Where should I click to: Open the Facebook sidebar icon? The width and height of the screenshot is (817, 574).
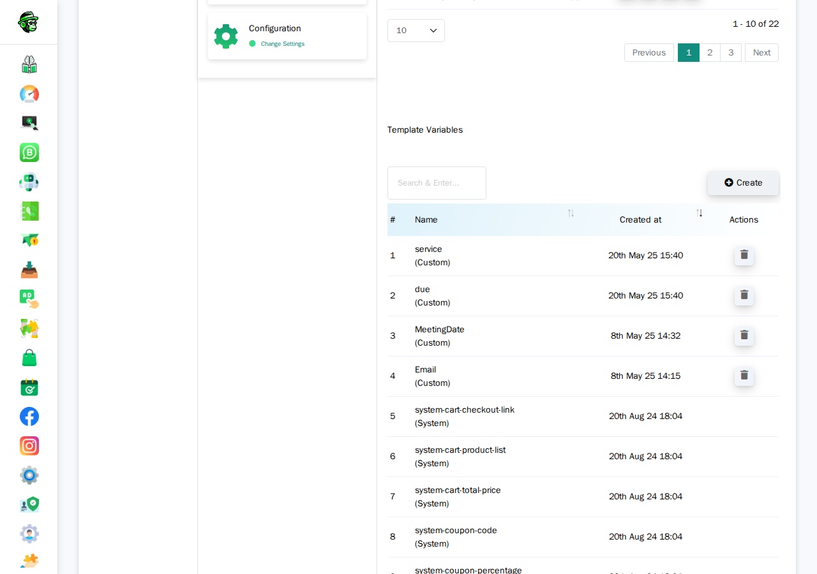point(29,416)
